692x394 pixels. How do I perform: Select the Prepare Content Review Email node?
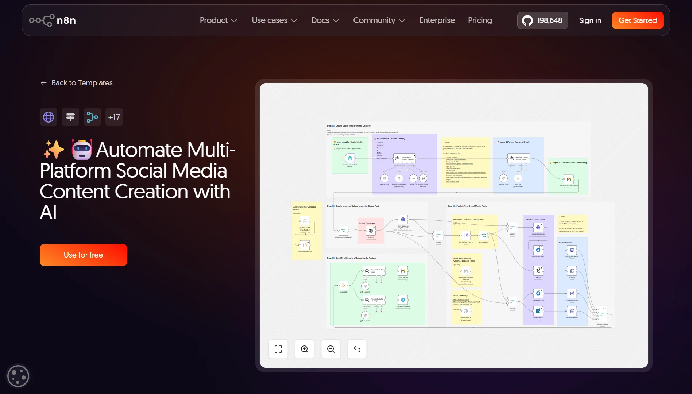[x=519, y=158]
